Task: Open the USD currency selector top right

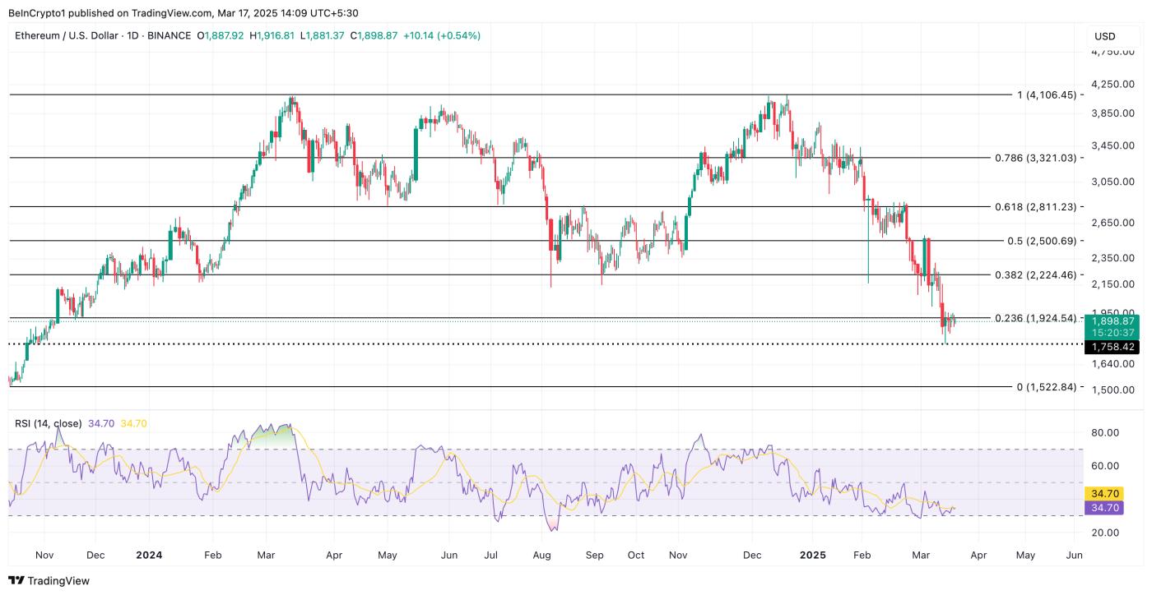Action: (1103, 35)
